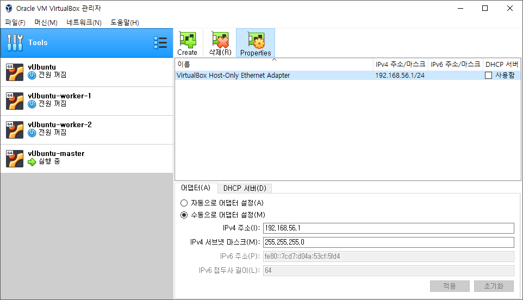The image size is (523, 300).
Task: Close the VirtualBox manager window
Action: [509, 8]
